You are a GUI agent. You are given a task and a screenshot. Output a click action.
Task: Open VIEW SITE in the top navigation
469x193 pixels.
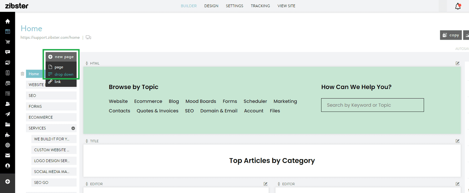coord(286,6)
